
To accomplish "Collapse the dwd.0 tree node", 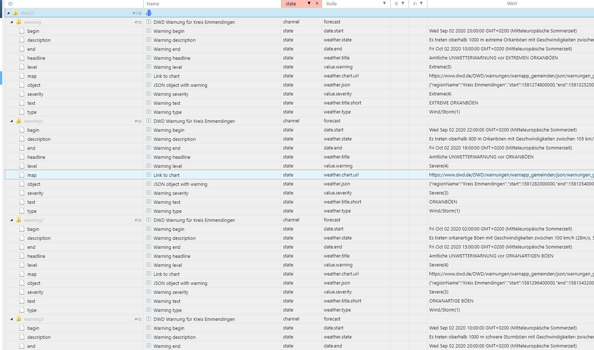I will pyautogui.click(x=8, y=13).
